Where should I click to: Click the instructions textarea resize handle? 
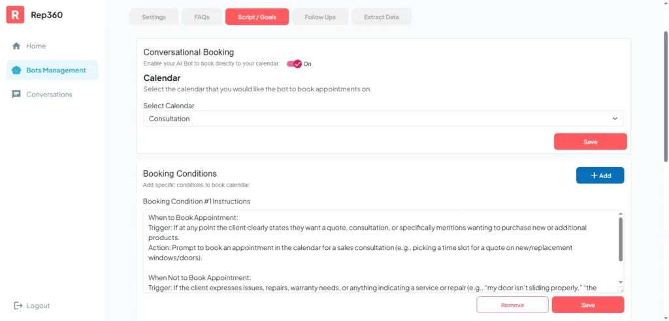[x=621, y=290]
